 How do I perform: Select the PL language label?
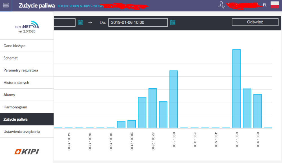[265, 5]
